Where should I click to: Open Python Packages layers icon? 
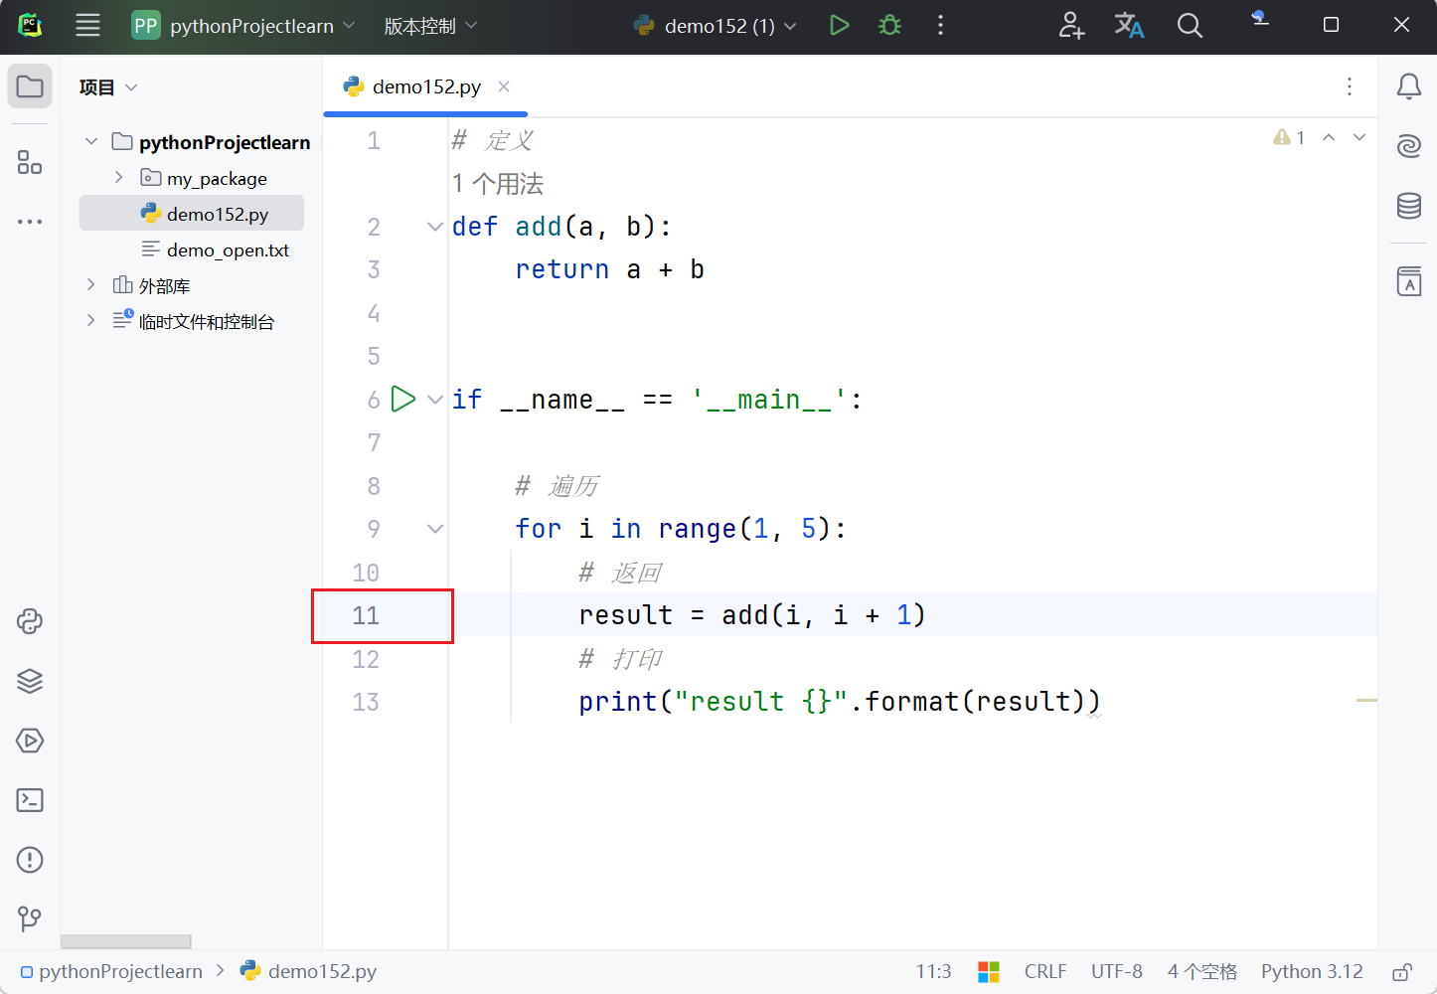tap(30, 681)
